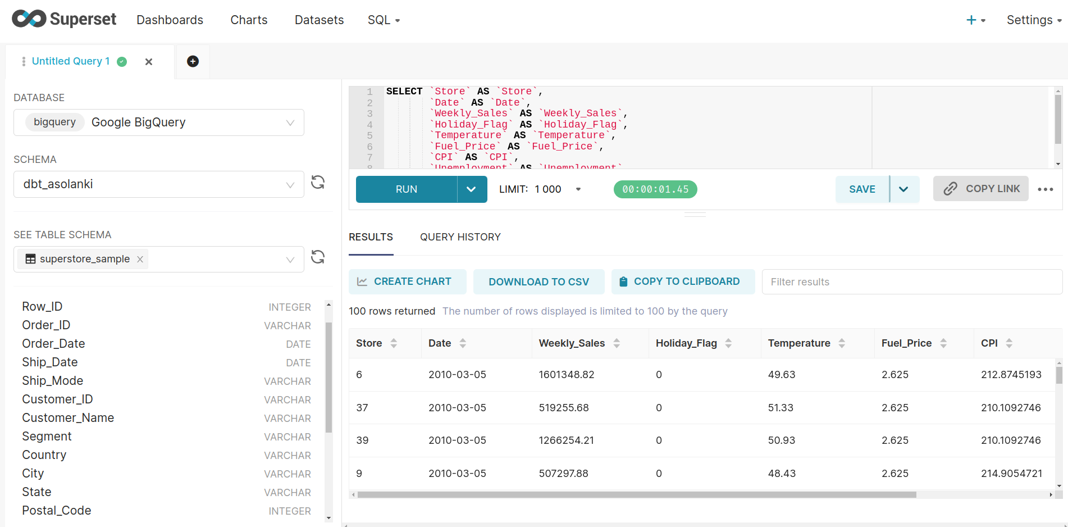Select the Postal_Code column entry
The width and height of the screenshot is (1068, 527).
pyautogui.click(x=166, y=511)
